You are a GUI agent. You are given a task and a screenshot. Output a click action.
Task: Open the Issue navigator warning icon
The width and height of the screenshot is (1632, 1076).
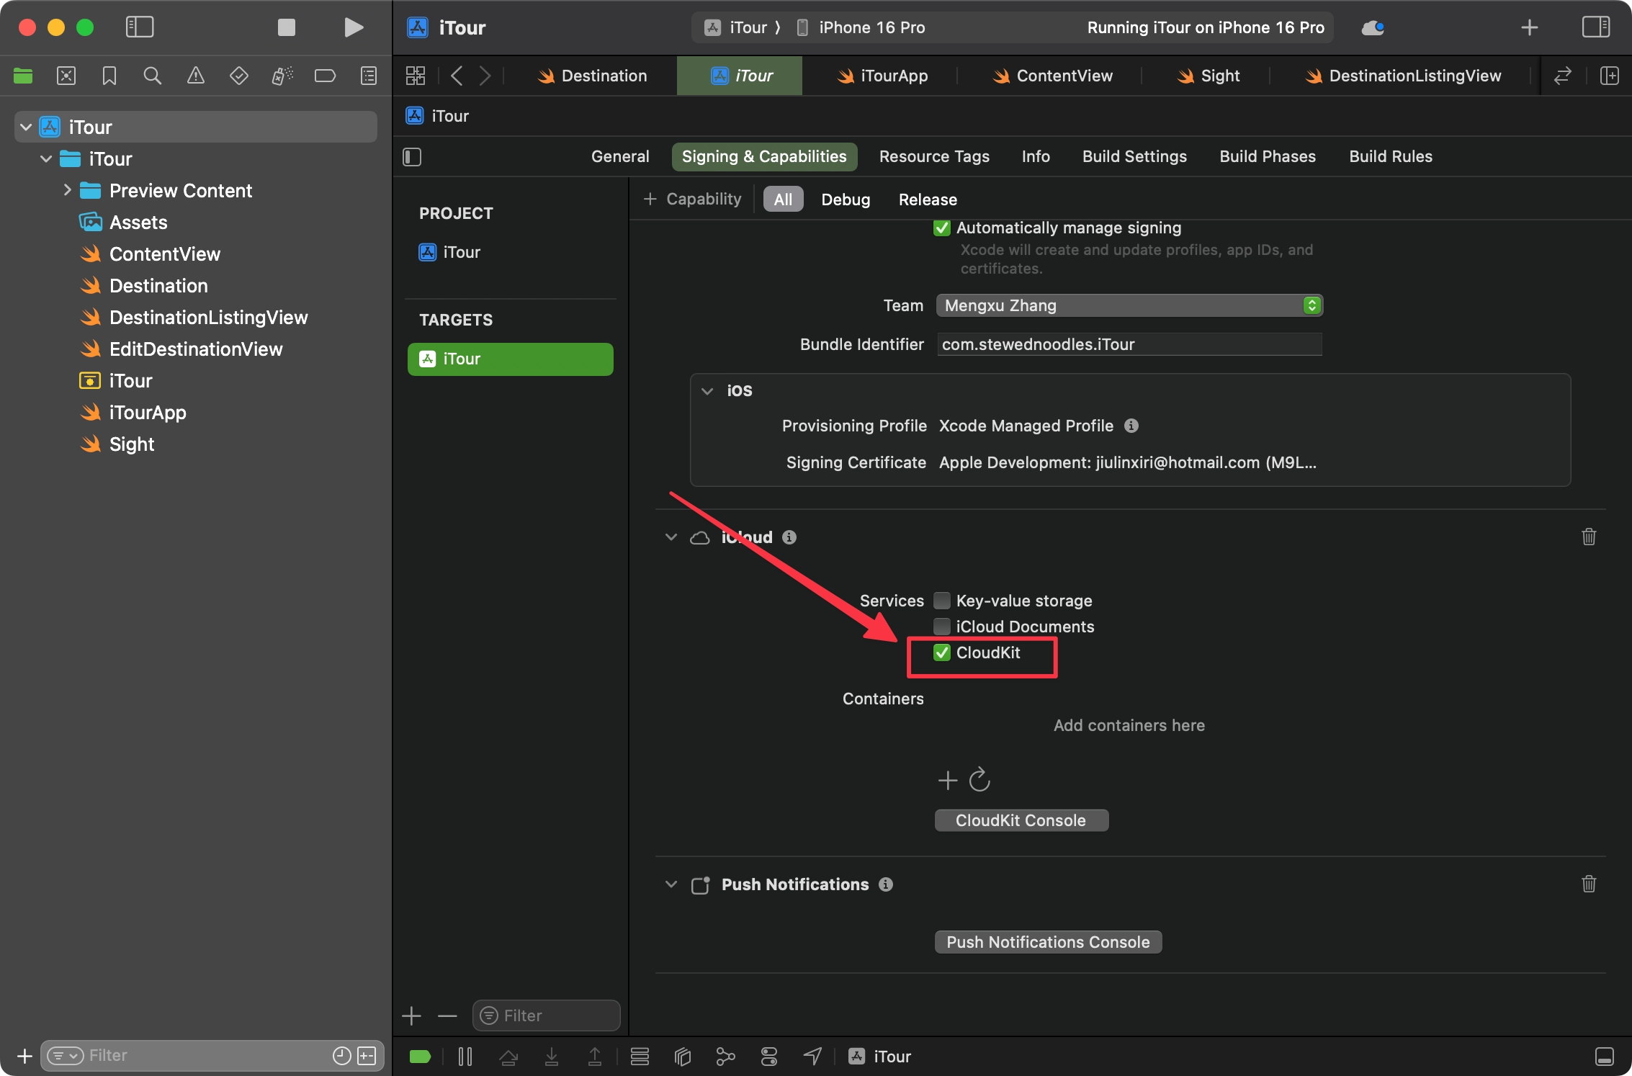(195, 76)
